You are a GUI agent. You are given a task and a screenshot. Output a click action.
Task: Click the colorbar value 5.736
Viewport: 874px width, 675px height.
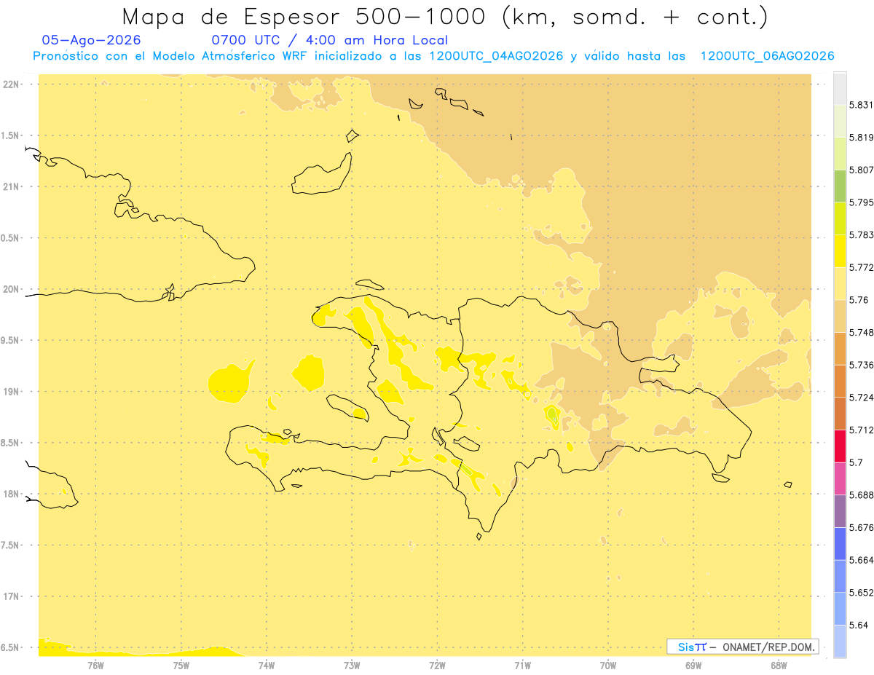861,365
